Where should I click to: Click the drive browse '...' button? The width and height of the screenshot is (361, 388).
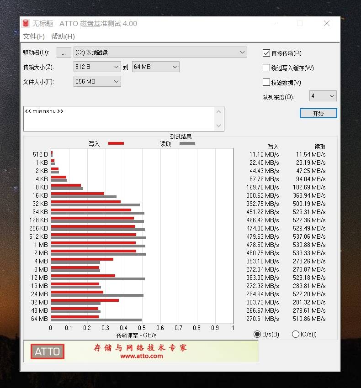[x=64, y=52]
